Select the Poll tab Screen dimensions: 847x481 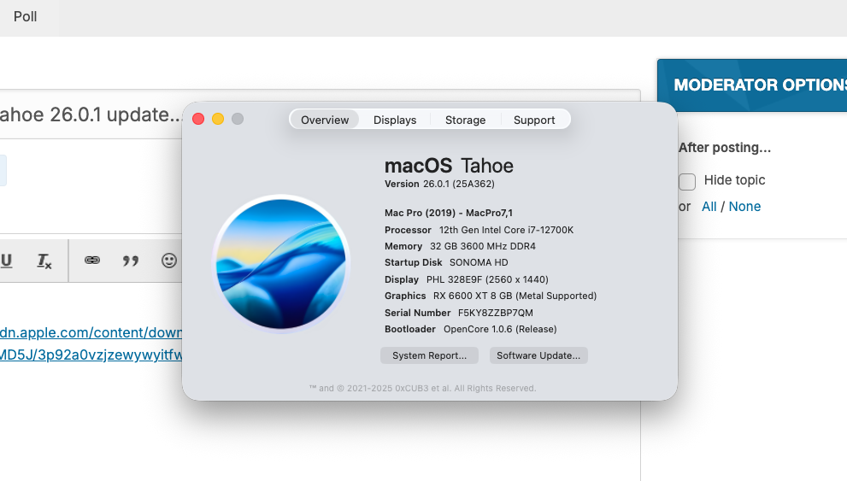(26, 17)
